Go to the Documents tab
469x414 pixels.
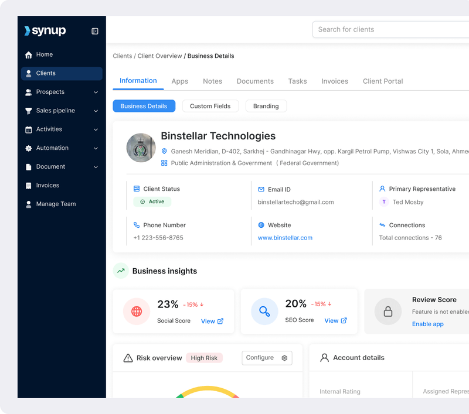(255, 81)
